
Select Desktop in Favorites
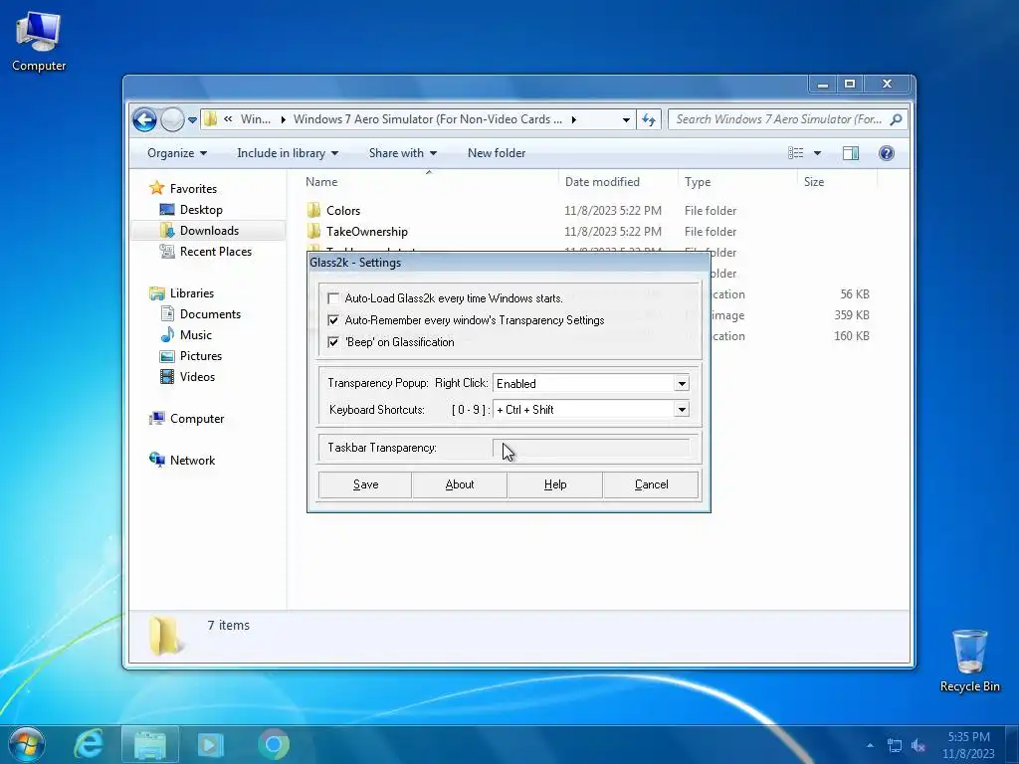(x=201, y=210)
